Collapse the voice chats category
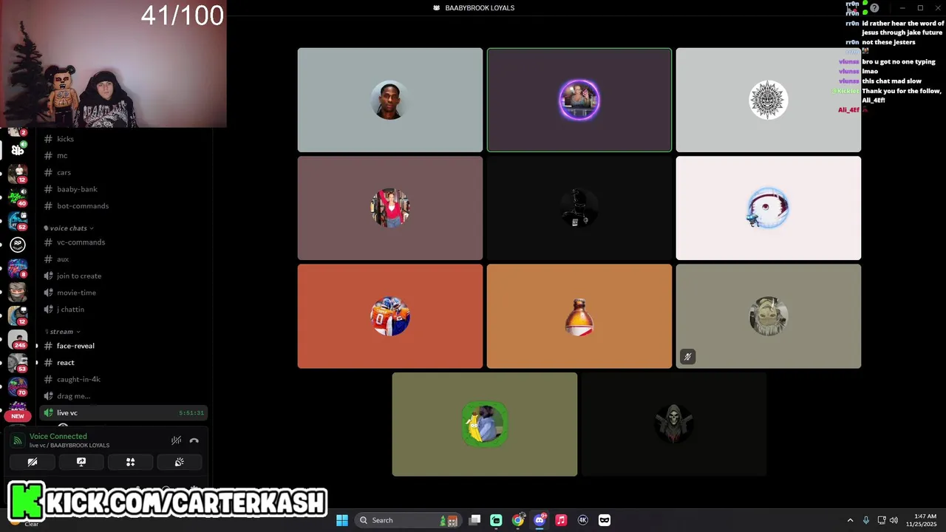 68,228
